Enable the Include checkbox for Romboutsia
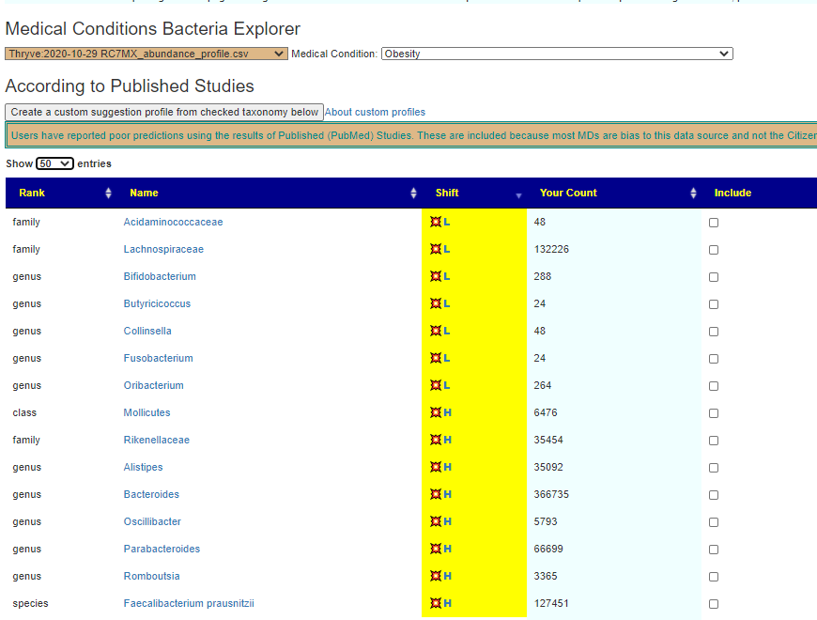Image resolution: width=817 pixels, height=620 pixels. pyautogui.click(x=714, y=577)
